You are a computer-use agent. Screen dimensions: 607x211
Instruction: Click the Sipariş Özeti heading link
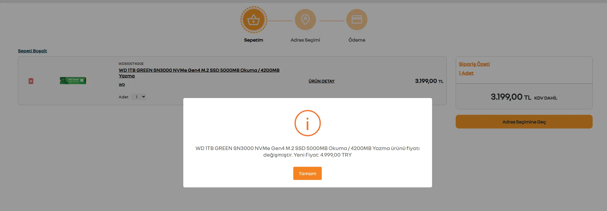(x=474, y=64)
